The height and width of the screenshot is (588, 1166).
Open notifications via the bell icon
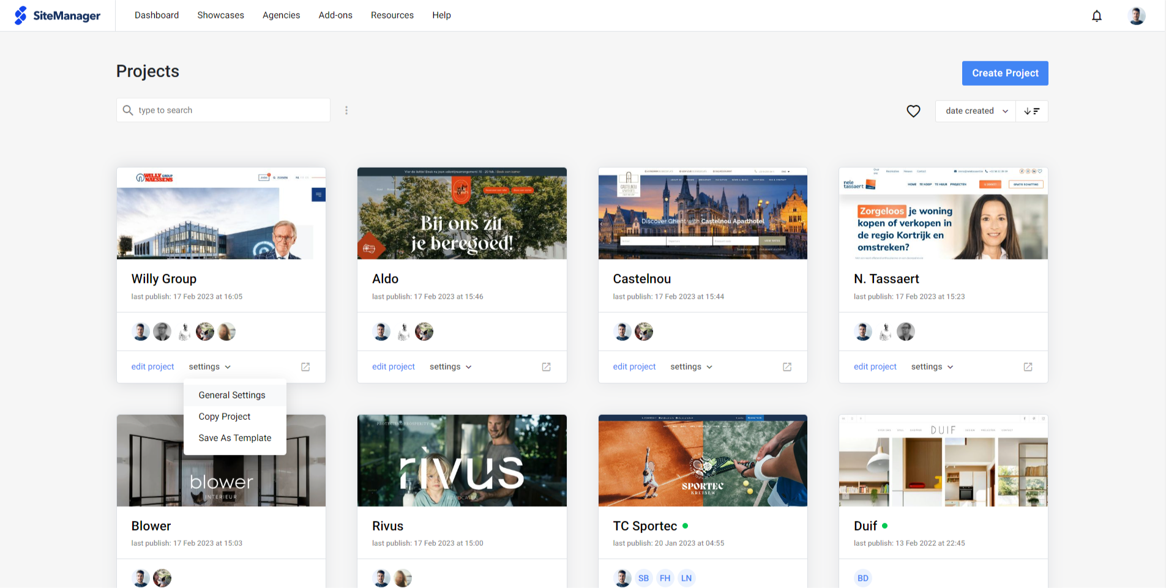click(x=1096, y=16)
